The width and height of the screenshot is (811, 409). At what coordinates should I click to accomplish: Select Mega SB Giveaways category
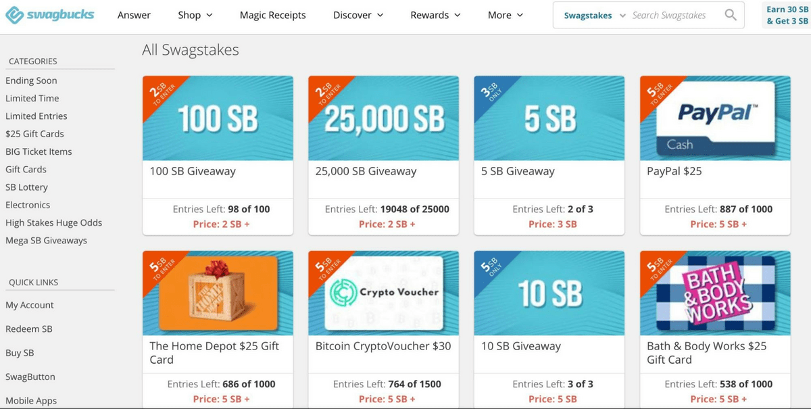(x=46, y=241)
